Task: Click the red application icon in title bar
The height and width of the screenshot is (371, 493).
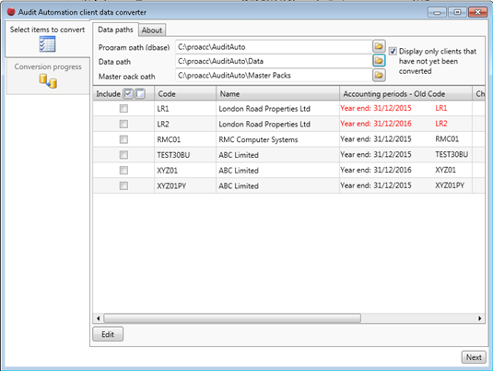Action: tap(11, 12)
